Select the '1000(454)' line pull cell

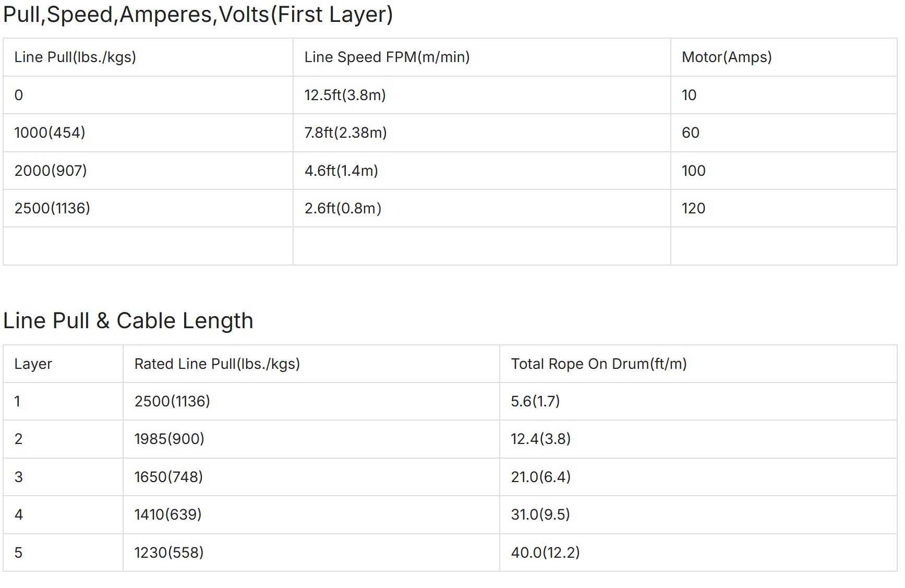click(50, 133)
